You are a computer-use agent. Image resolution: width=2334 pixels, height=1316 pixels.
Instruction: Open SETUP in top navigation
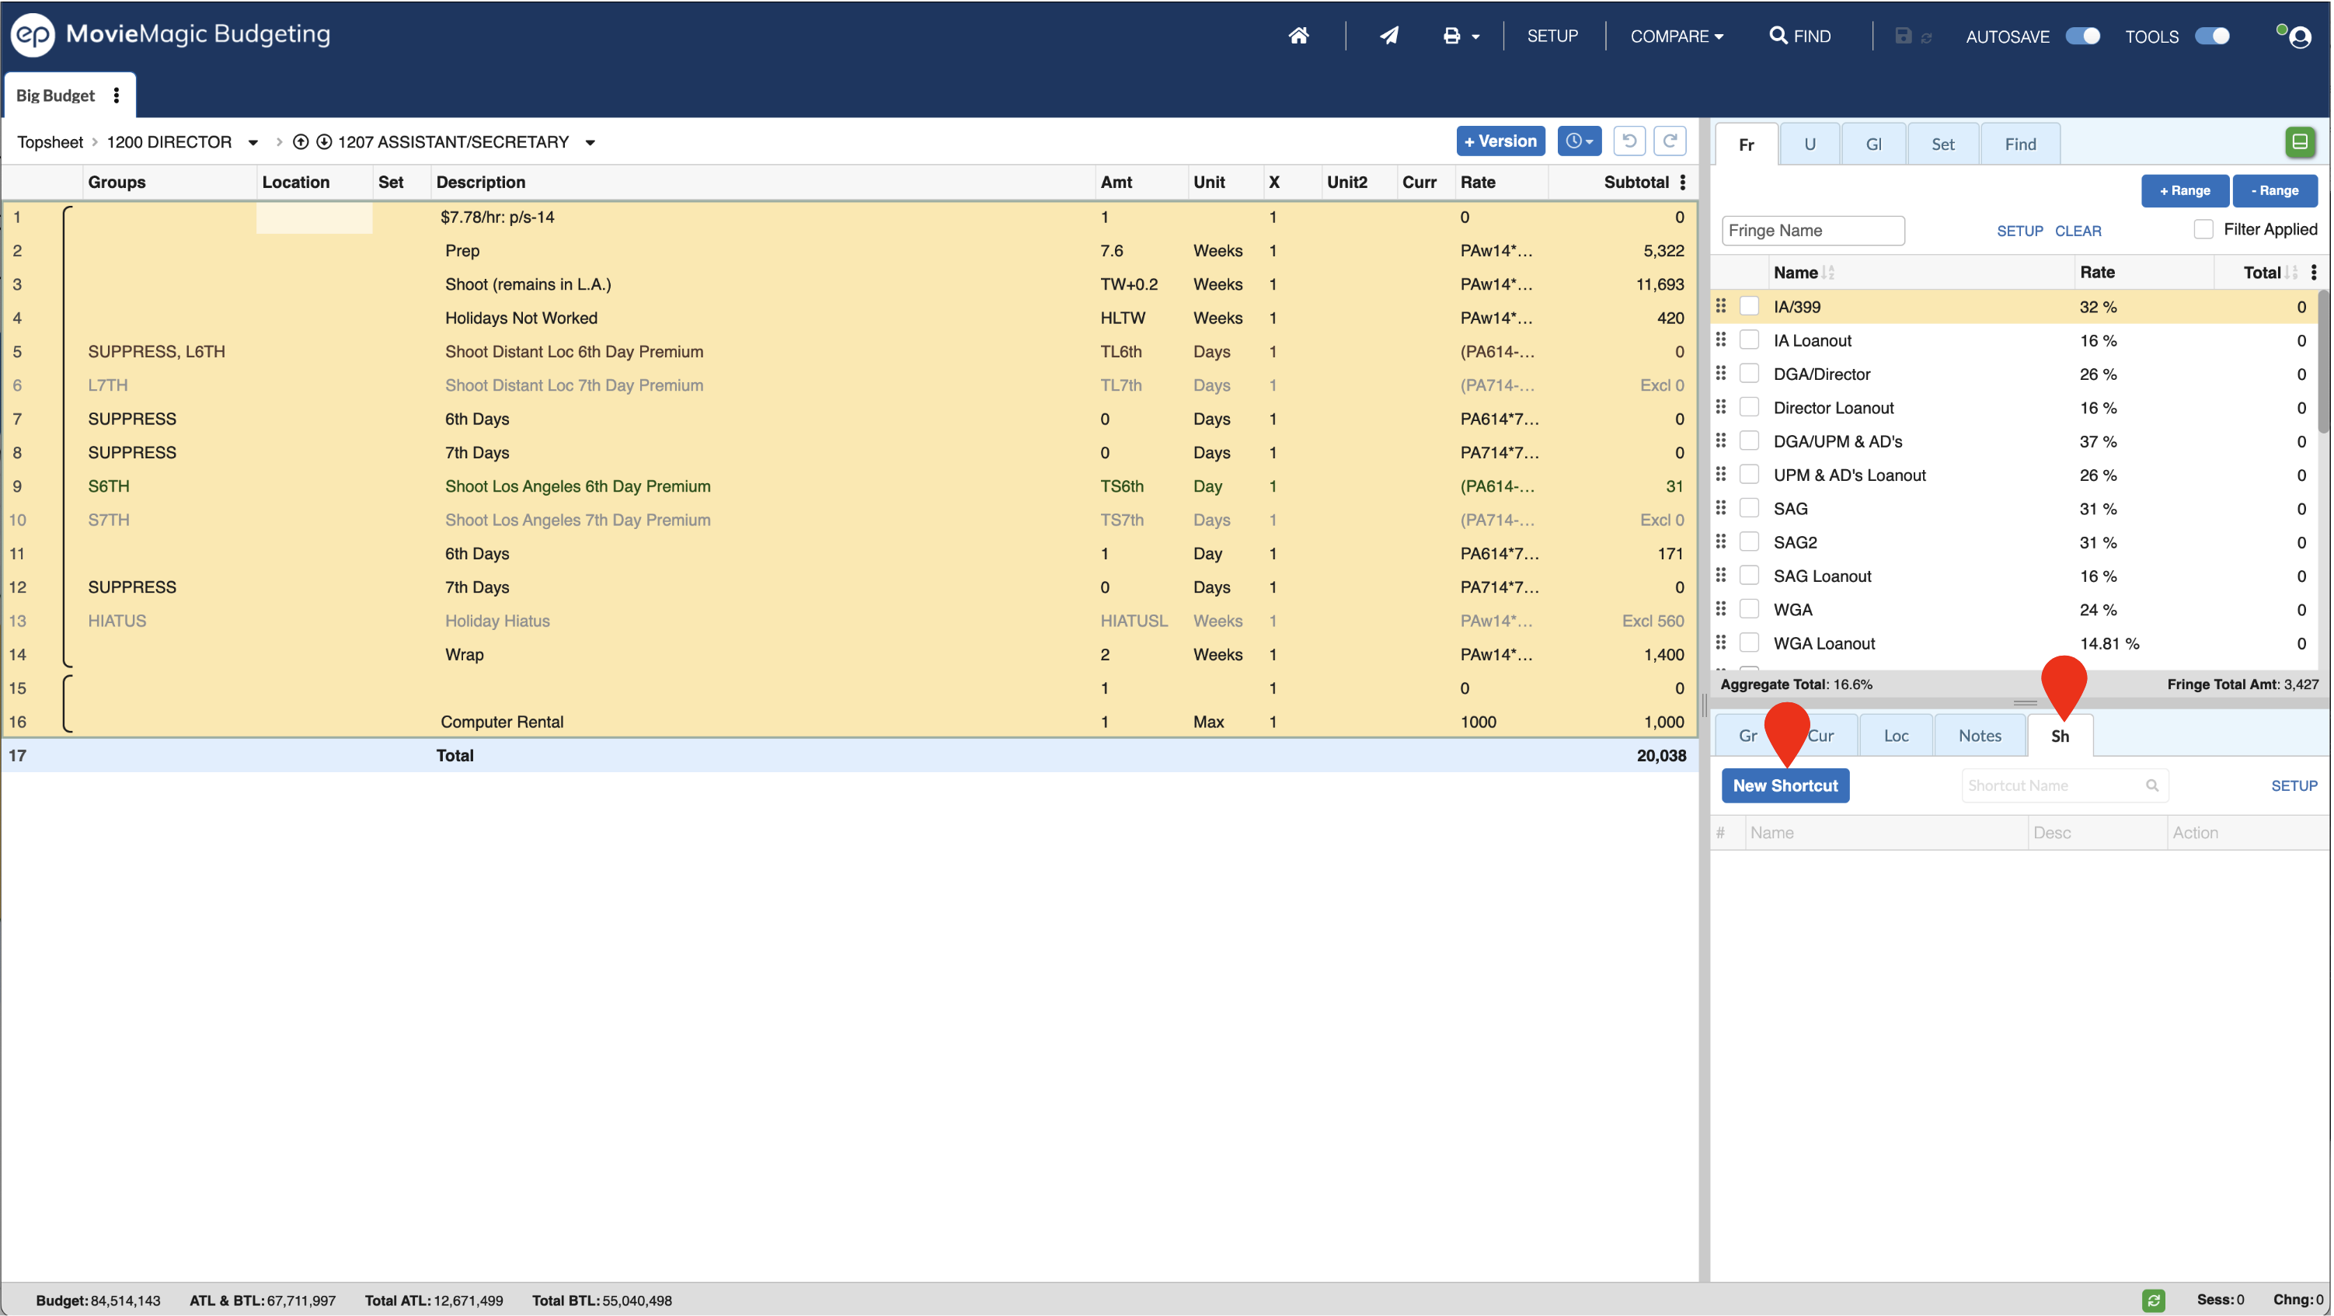1552,37
